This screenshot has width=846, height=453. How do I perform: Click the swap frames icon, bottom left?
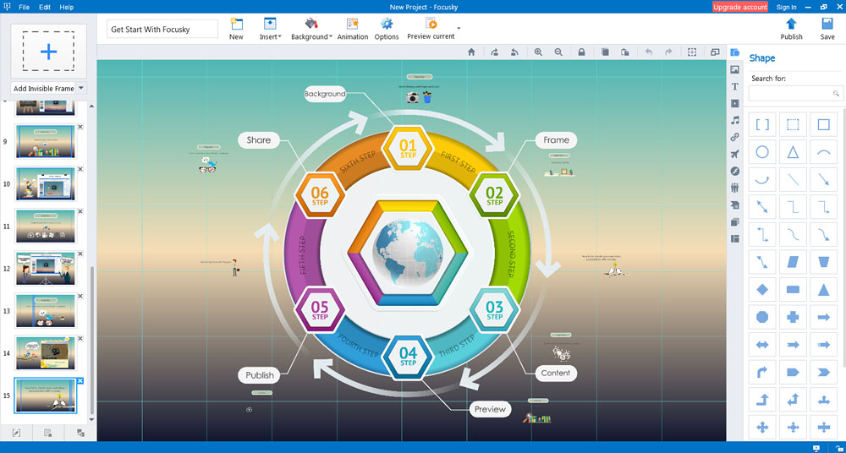[80, 433]
